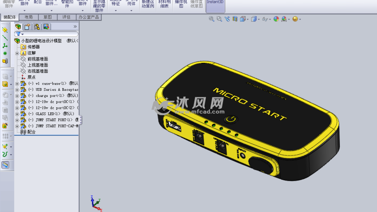Image resolution: width=377 pixels, height=212 pixels.
Task: Click Zoom to Fit magnifier icon
Action: pos(211,19)
